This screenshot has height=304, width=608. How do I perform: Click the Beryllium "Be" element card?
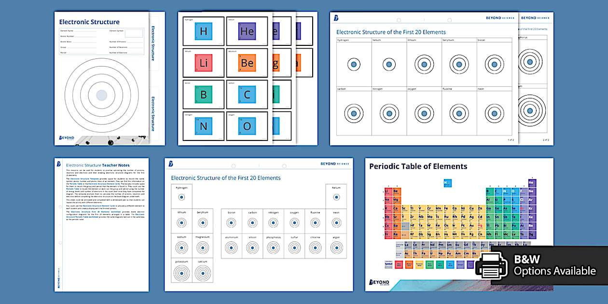click(247, 62)
